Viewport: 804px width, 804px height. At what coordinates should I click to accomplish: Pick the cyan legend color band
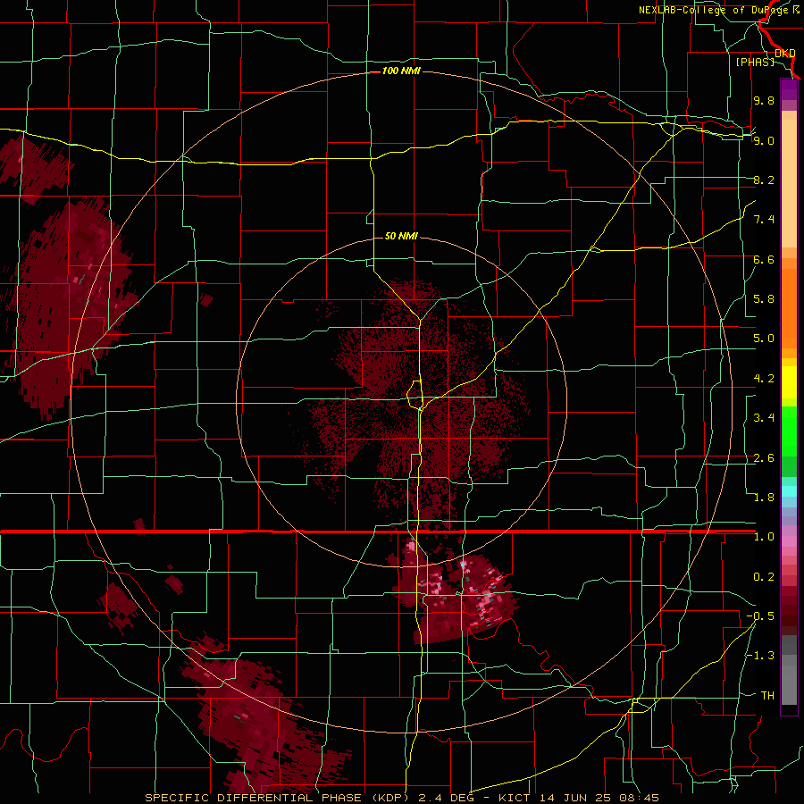pos(789,490)
